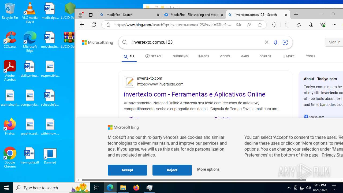Open Microsoft Edge desktop shortcut

point(30,42)
